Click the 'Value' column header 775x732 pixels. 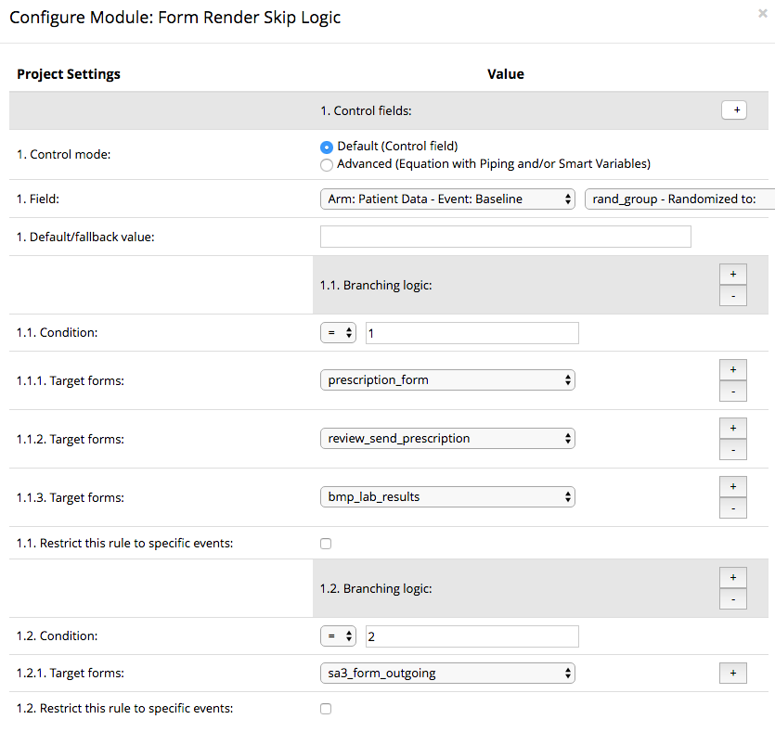(x=506, y=74)
